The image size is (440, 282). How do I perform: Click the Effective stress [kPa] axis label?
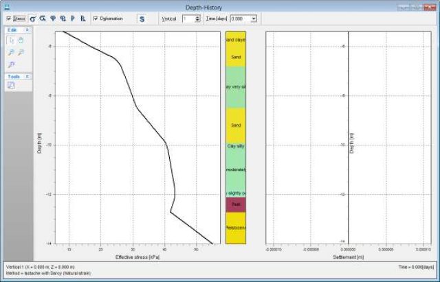pyautogui.click(x=137, y=257)
